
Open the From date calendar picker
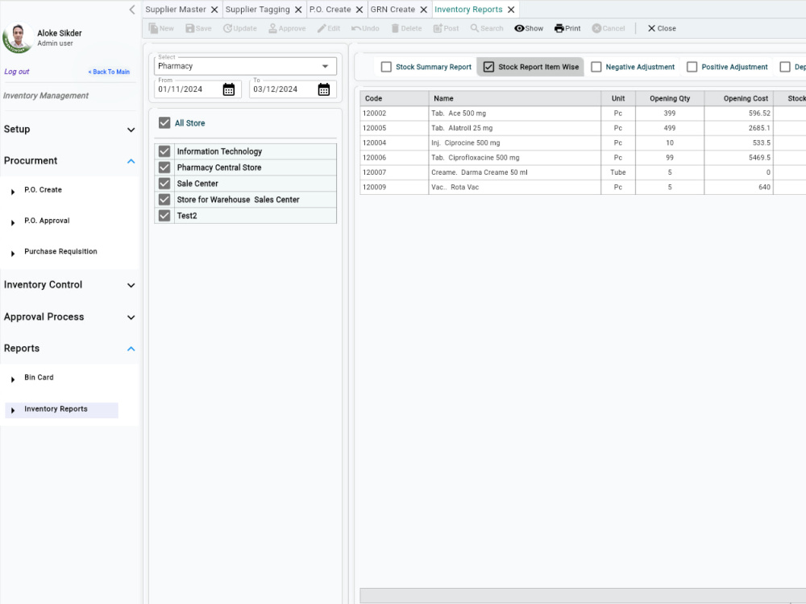pyautogui.click(x=229, y=89)
